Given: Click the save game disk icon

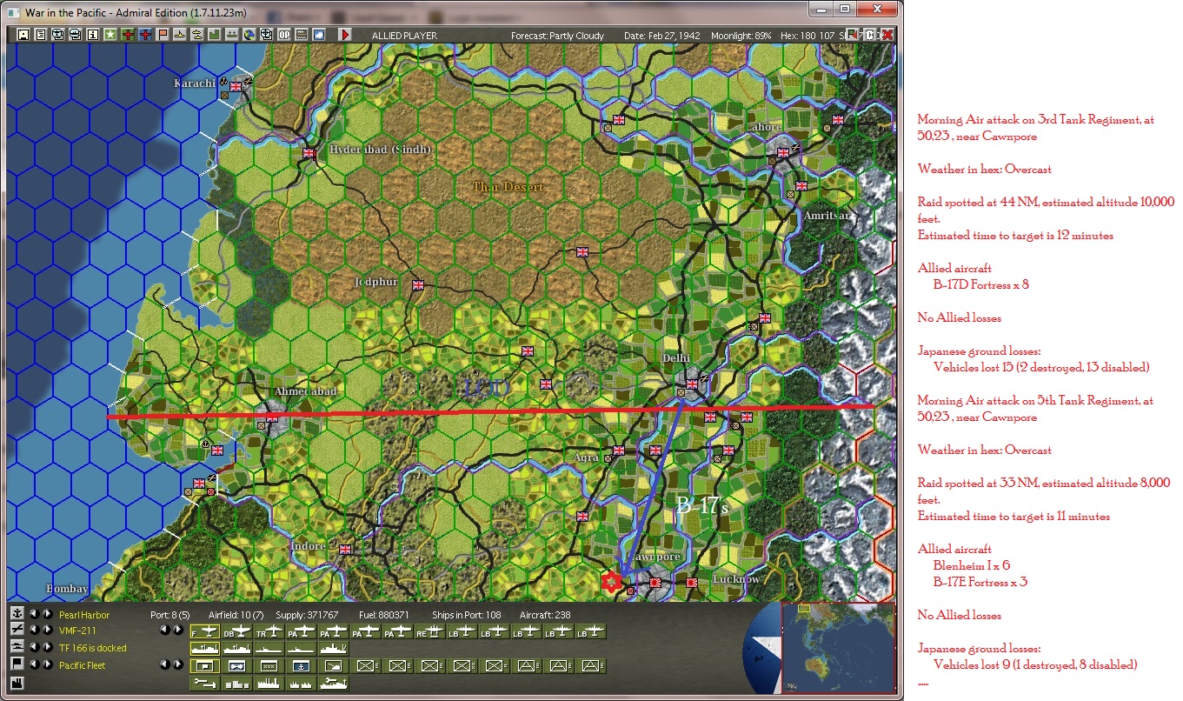Looking at the screenshot, I should pos(23,35).
